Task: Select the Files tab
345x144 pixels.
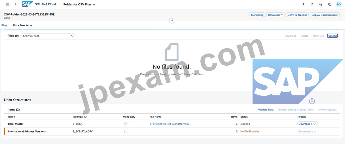Action: (x=4, y=25)
